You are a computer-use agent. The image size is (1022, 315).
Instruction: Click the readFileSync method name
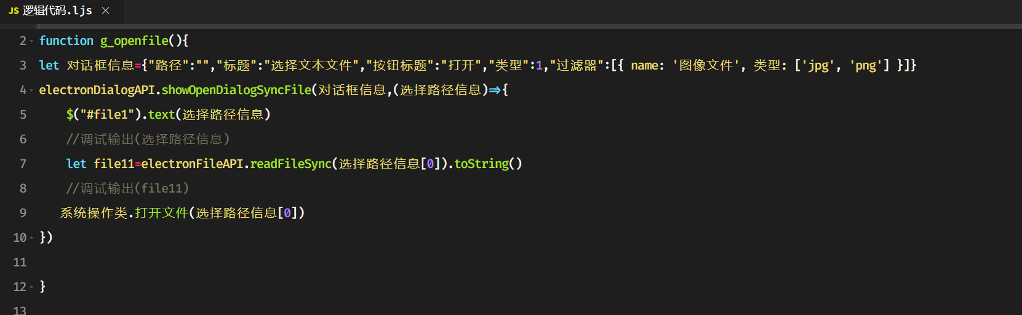point(291,164)
